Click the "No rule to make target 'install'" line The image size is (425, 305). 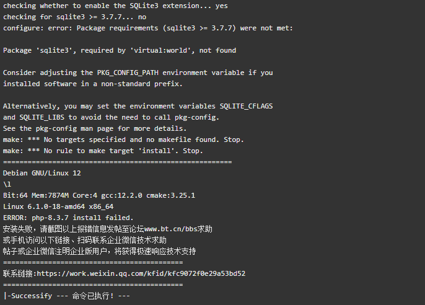(x=103, y=151)
